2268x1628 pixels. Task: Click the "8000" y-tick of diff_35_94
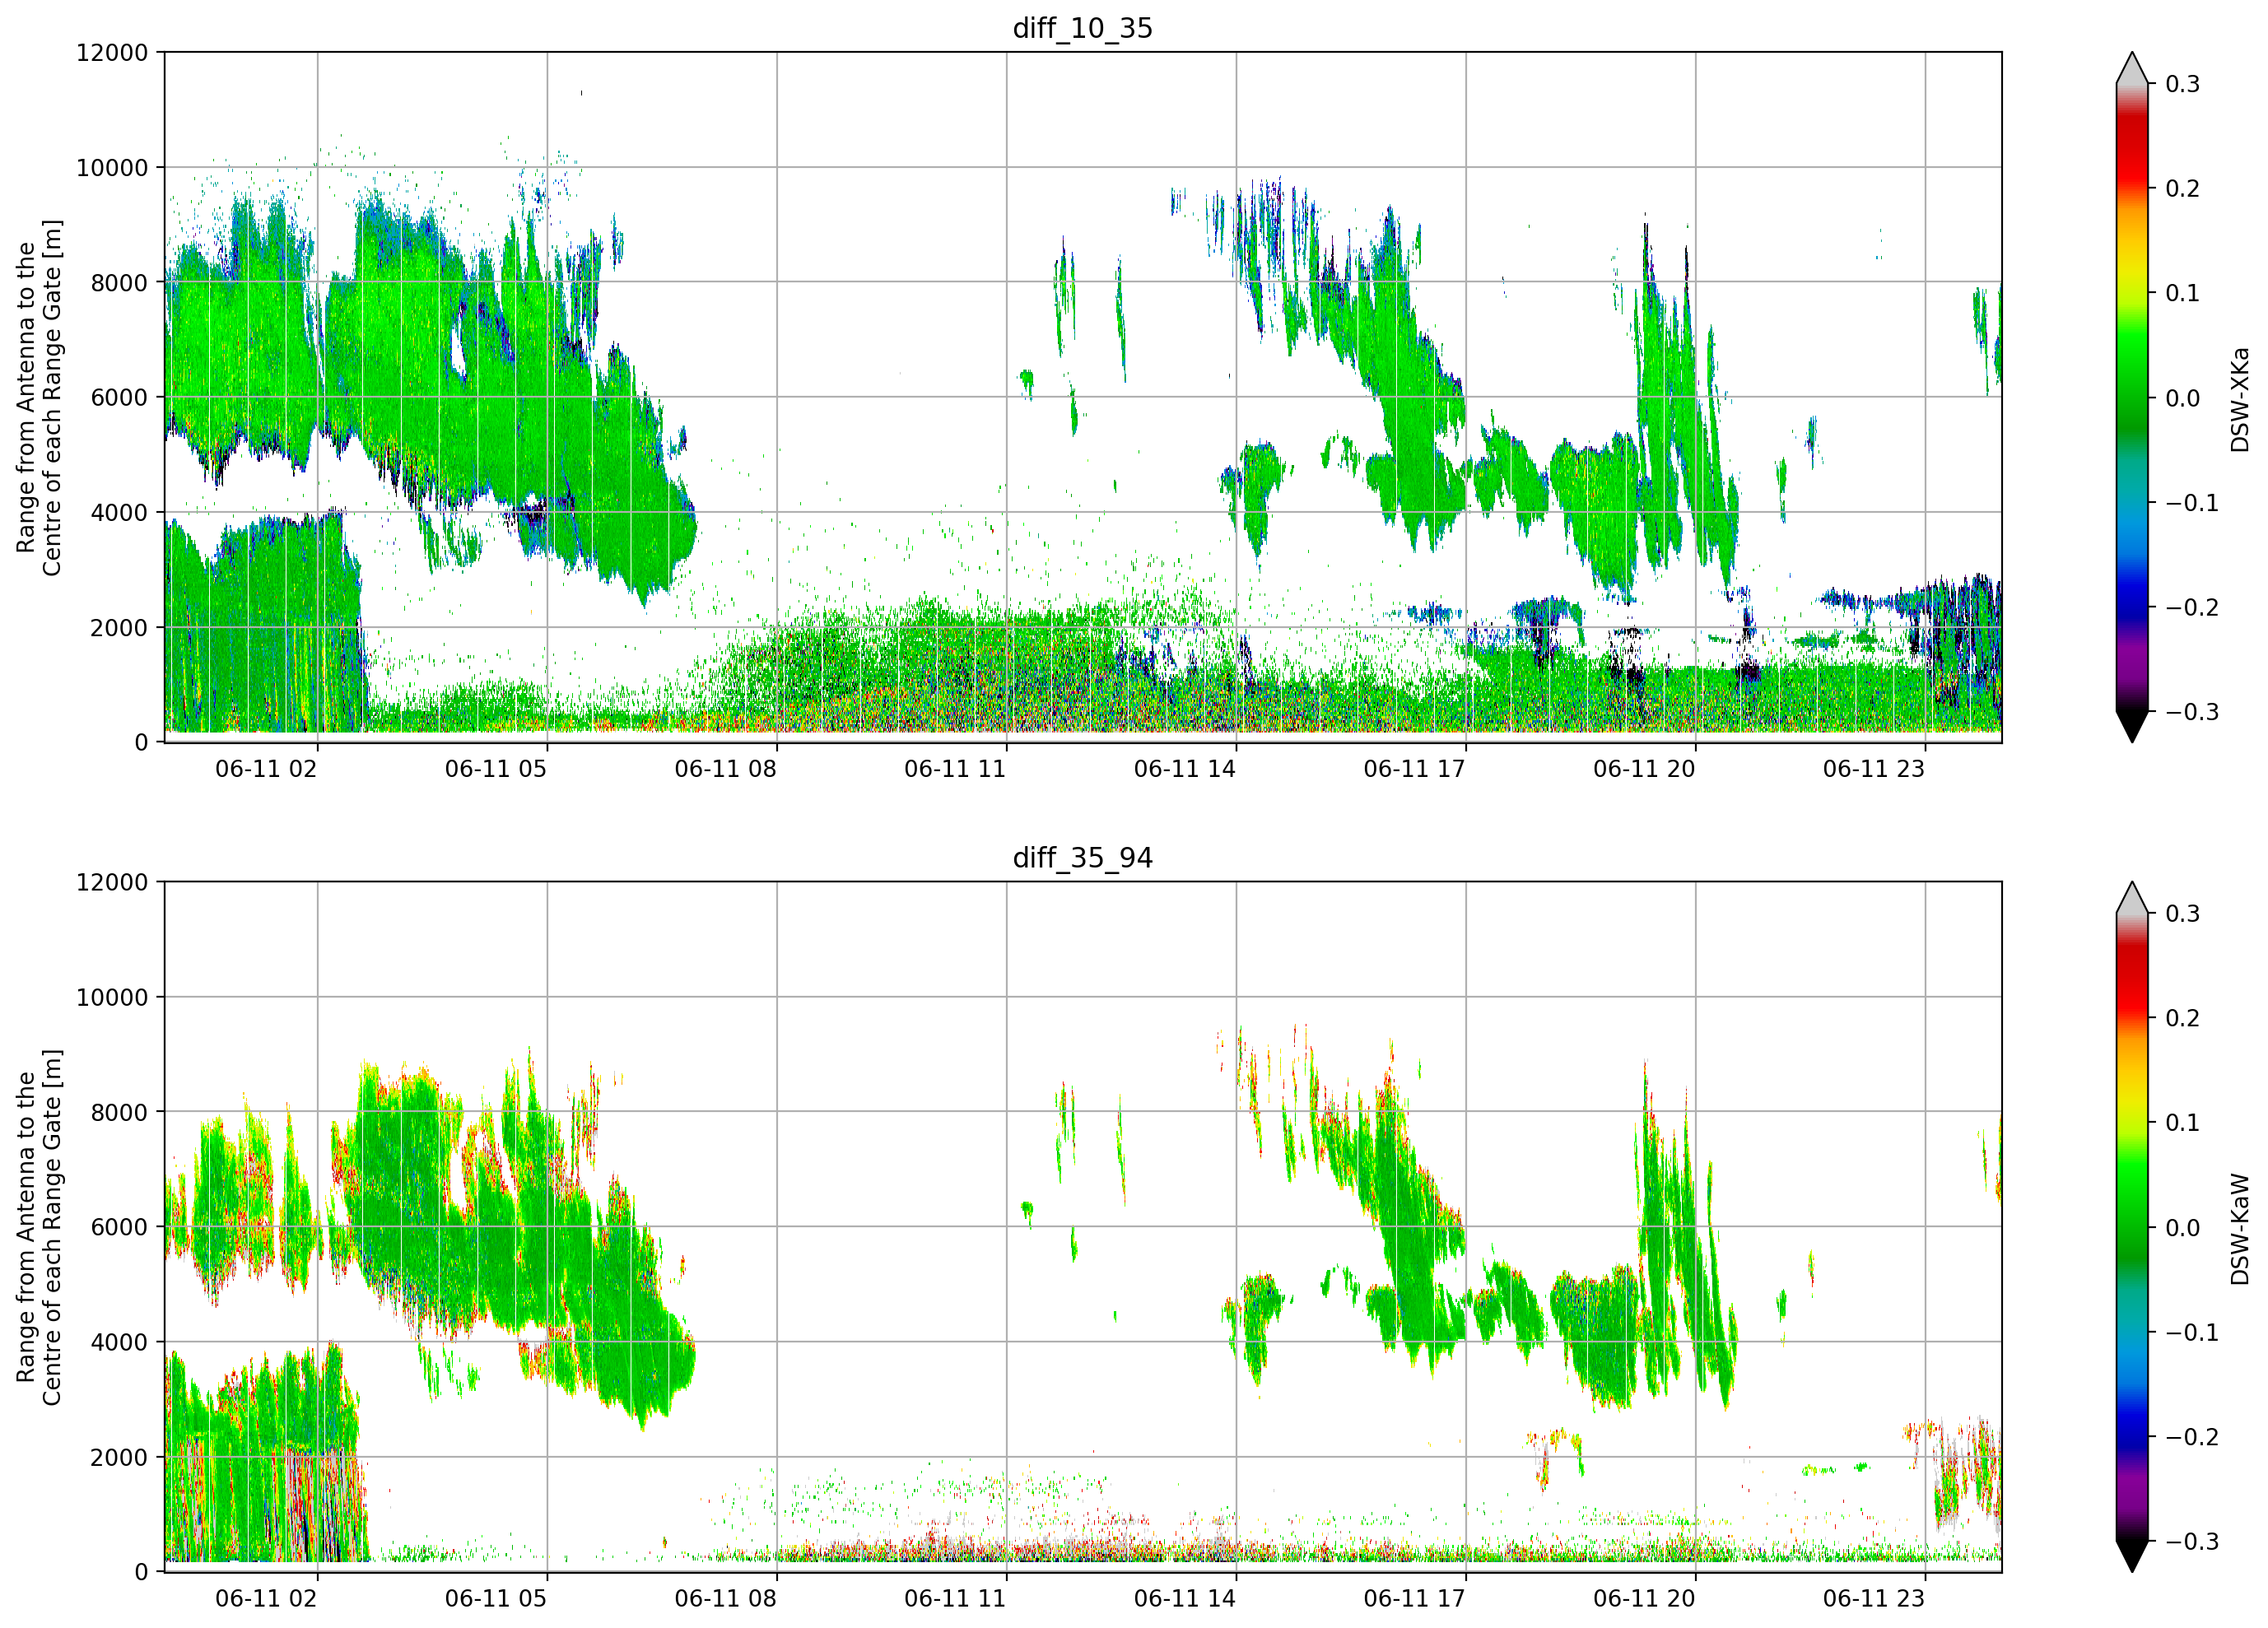(x=119, y=1112)
